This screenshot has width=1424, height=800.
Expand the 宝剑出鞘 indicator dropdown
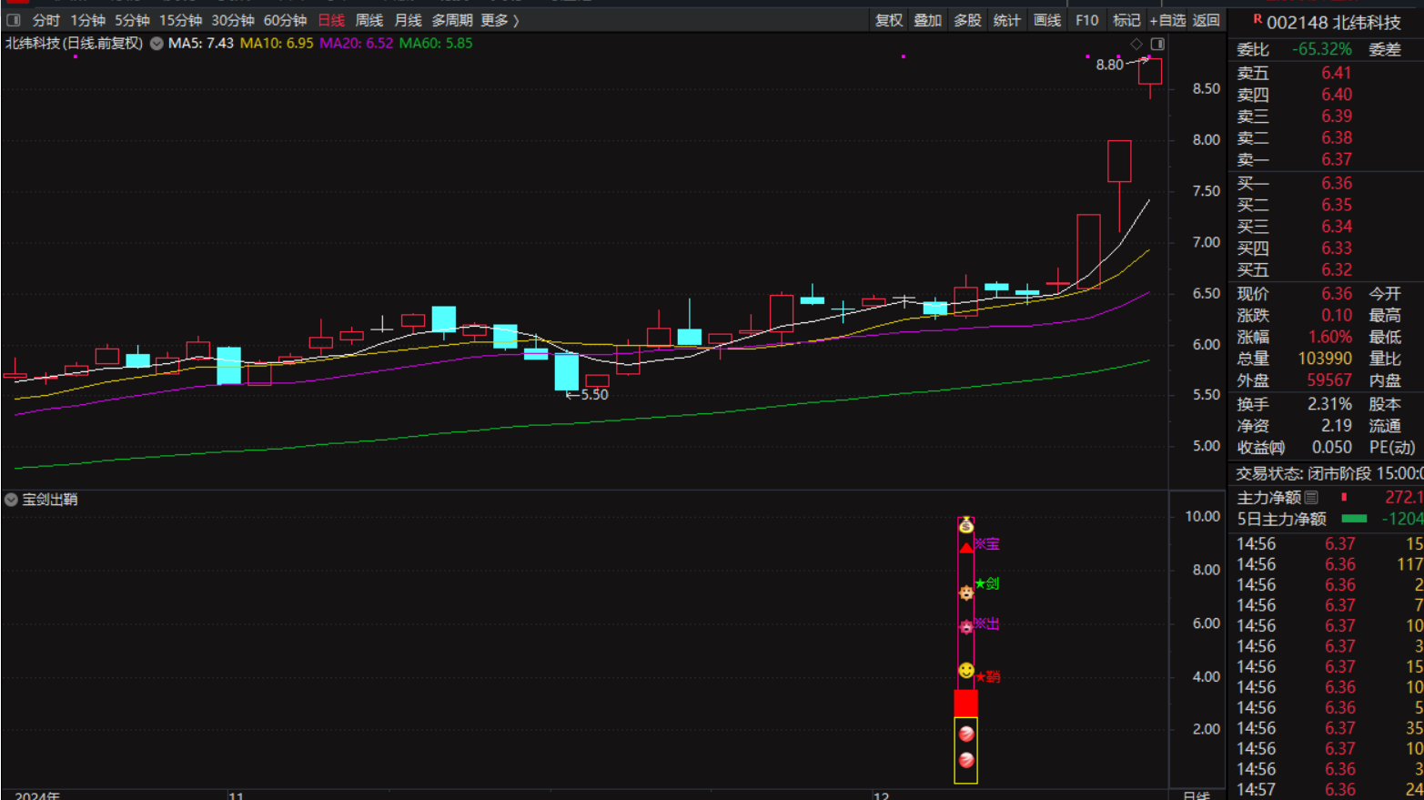coord(11,500)
